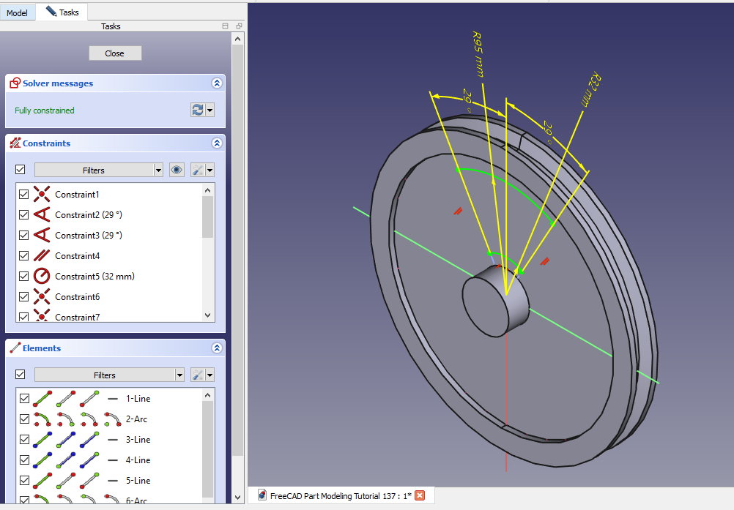734x510 pixels.
Task: Click the elements settings tool icon
Action: tap(198, 375)
